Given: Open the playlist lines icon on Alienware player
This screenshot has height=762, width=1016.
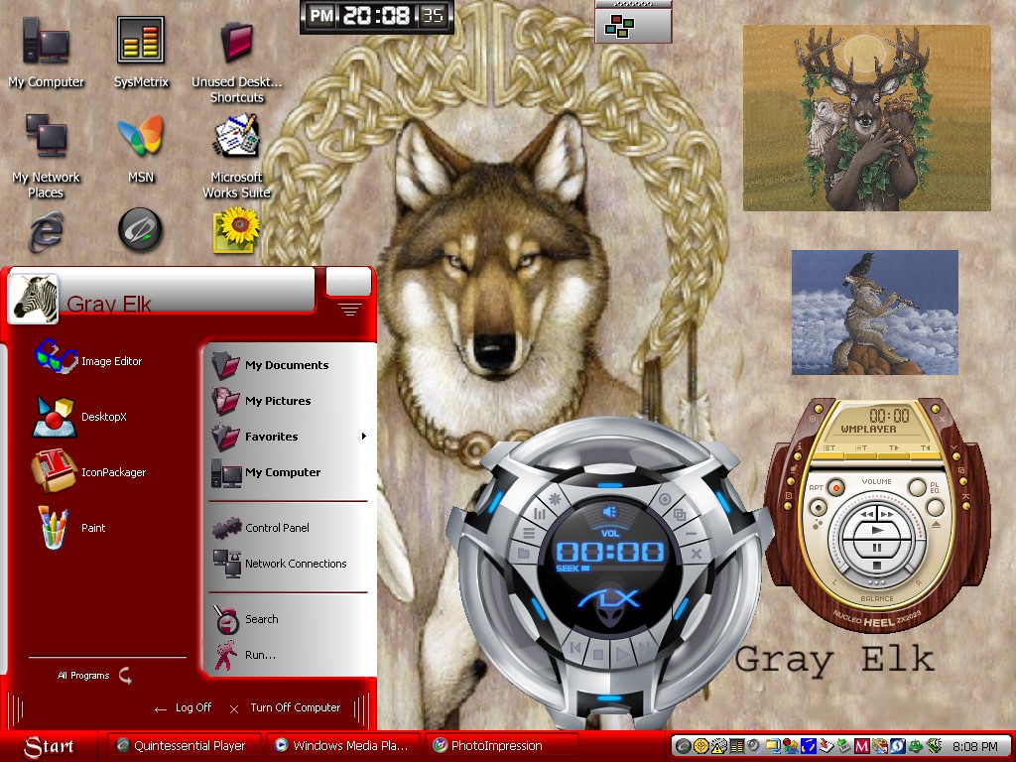Looking at the screenshot, I should pos(530,533).
